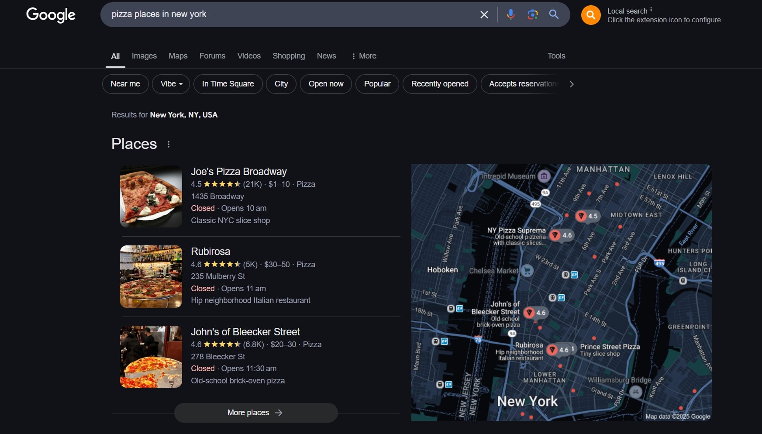Click the 1435 Broadway address text
The width and height of the screenshot is (762, 434).
coord(217,196)
